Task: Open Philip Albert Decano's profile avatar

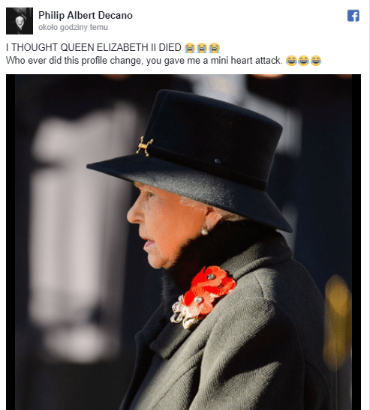Action: click(20, 21)
